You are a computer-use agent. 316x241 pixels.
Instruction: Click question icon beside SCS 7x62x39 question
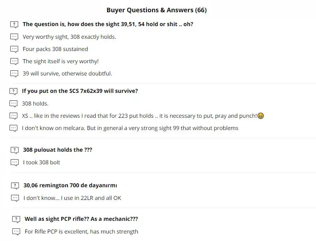click(x=13, y=91)
